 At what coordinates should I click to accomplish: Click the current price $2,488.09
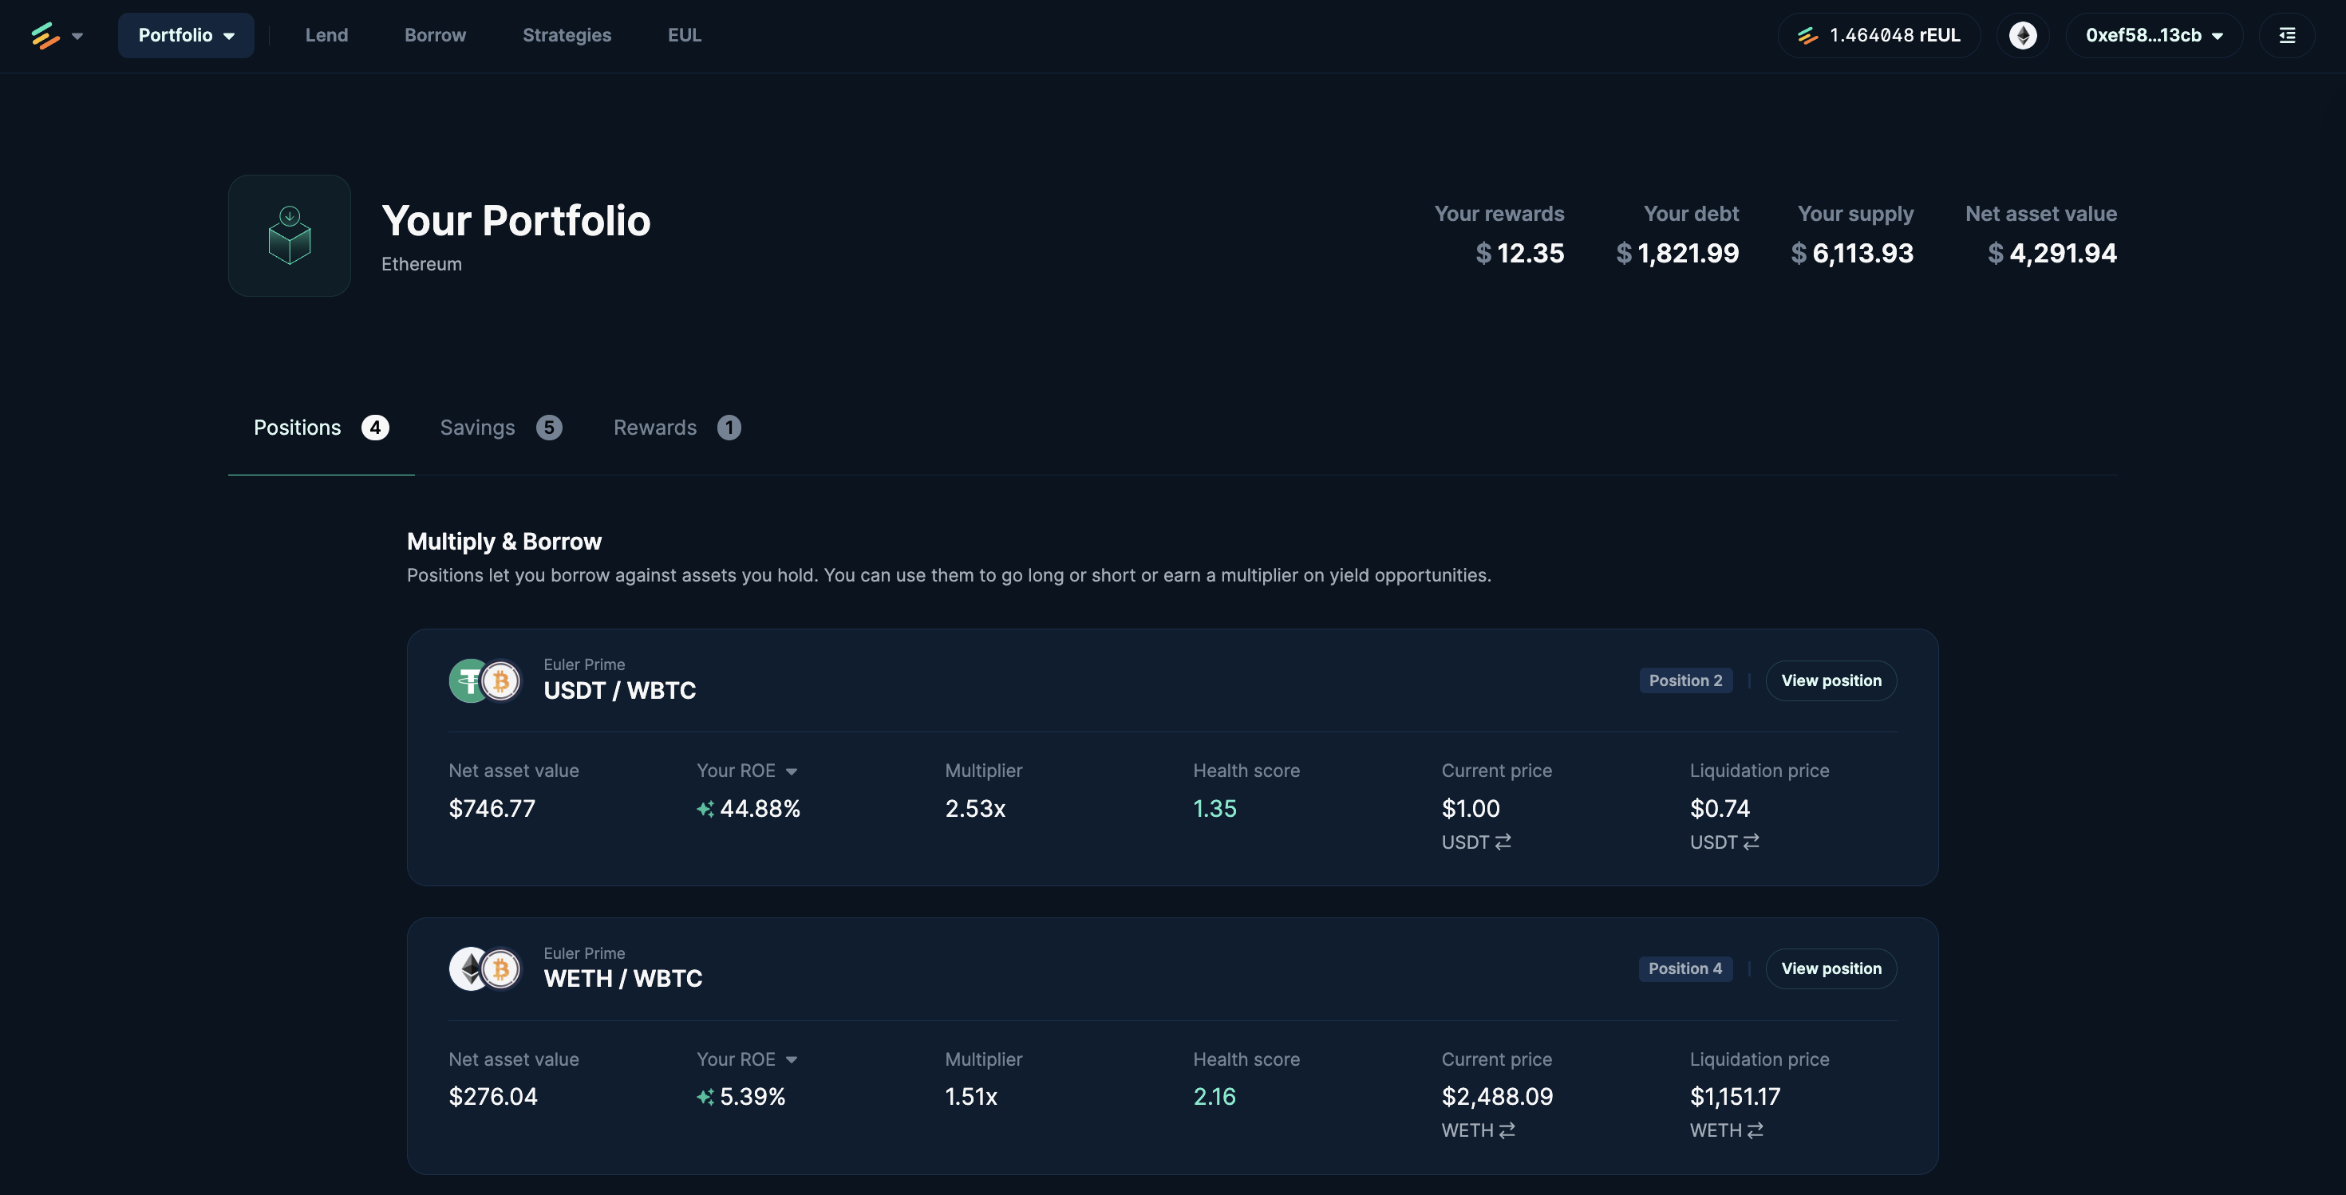(x=1497, y=1097)
